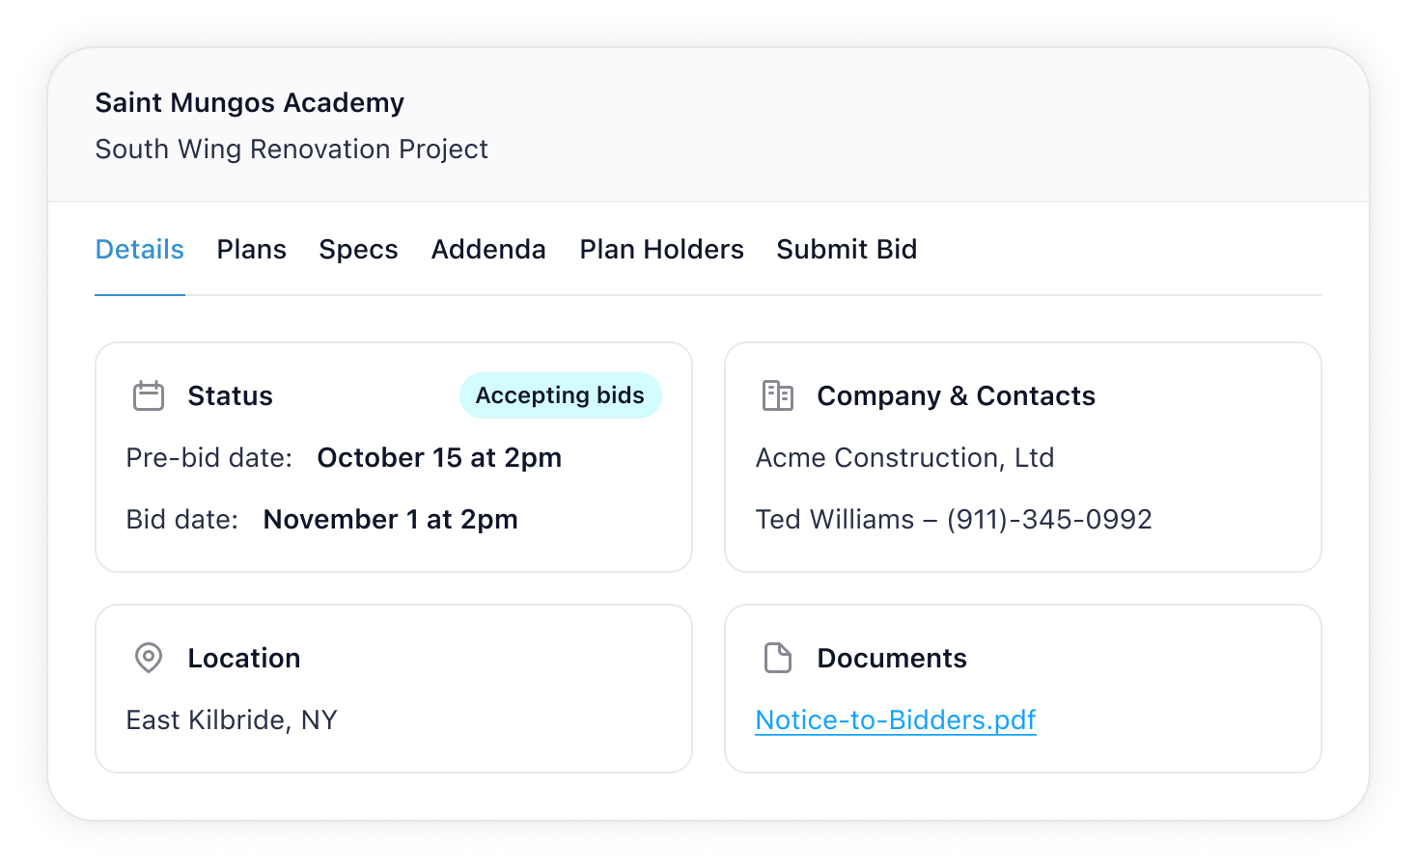Open the Notice-to-Bidders.pdf document link
Viewport: 1417px width, 868px height.
[x=895, y=719]
